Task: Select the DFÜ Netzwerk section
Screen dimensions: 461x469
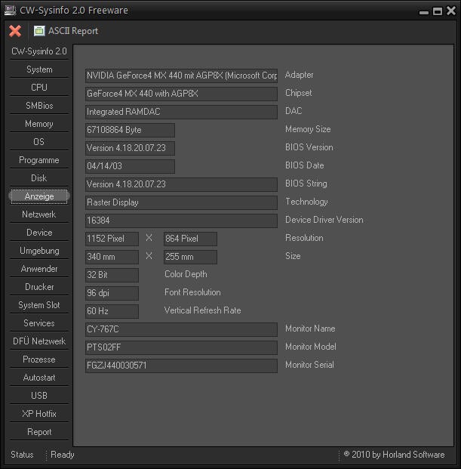Action: pyautogui.click(x=39, y=341)
